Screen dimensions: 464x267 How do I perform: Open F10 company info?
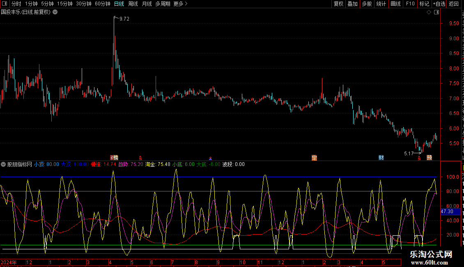pyautogui.click(x=410, y=4)
